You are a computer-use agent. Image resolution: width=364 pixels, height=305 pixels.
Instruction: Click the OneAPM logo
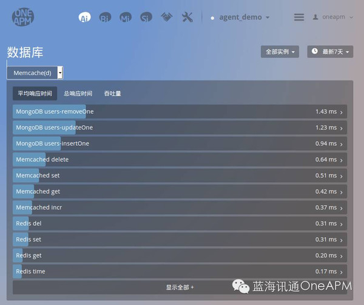23,17
